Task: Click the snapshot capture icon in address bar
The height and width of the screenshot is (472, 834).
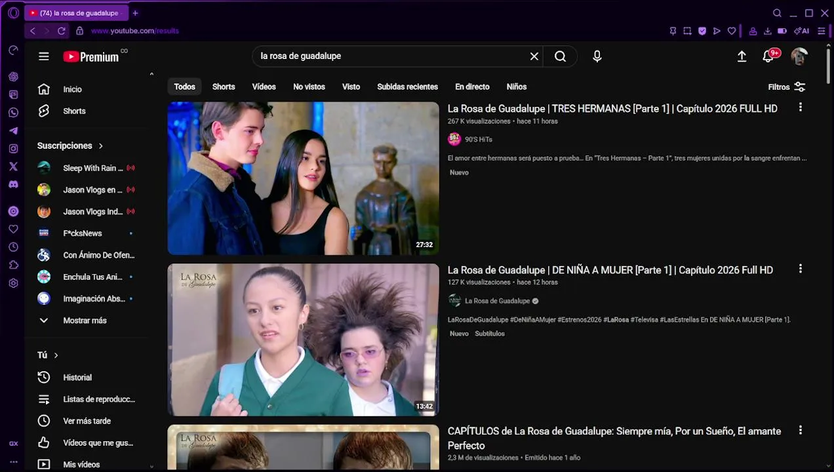Action: pos(687,31)
